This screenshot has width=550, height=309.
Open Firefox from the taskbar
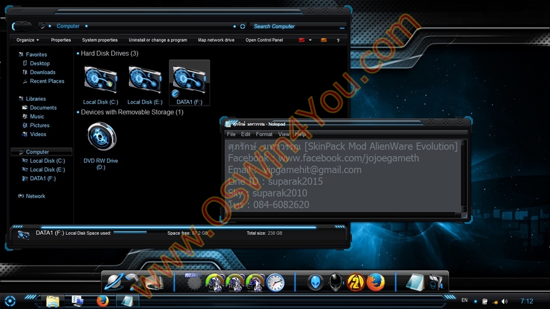pyautogui.click(x=103, y=301)
